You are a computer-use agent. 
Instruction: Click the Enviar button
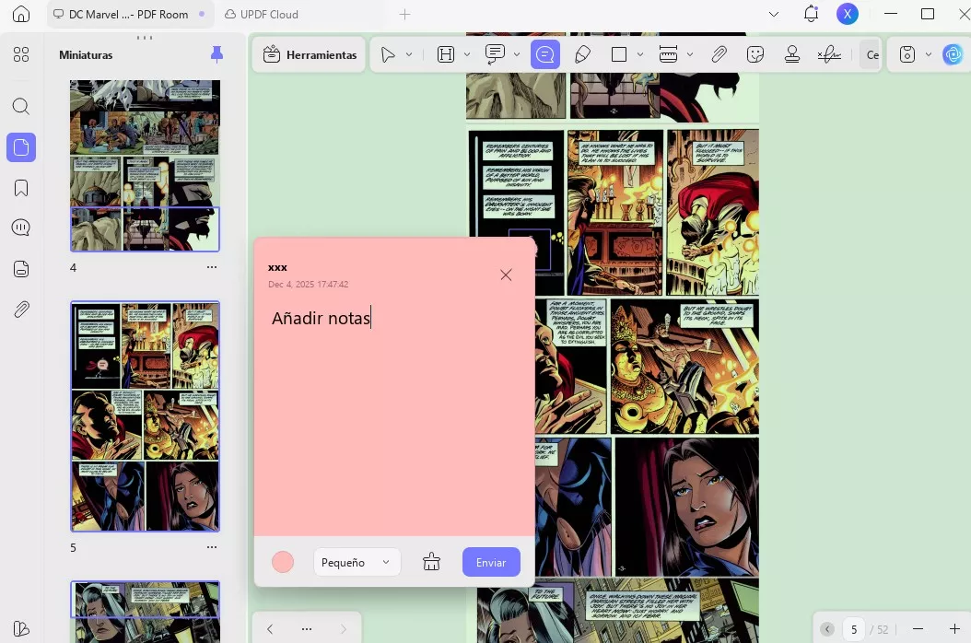[491, 563]
